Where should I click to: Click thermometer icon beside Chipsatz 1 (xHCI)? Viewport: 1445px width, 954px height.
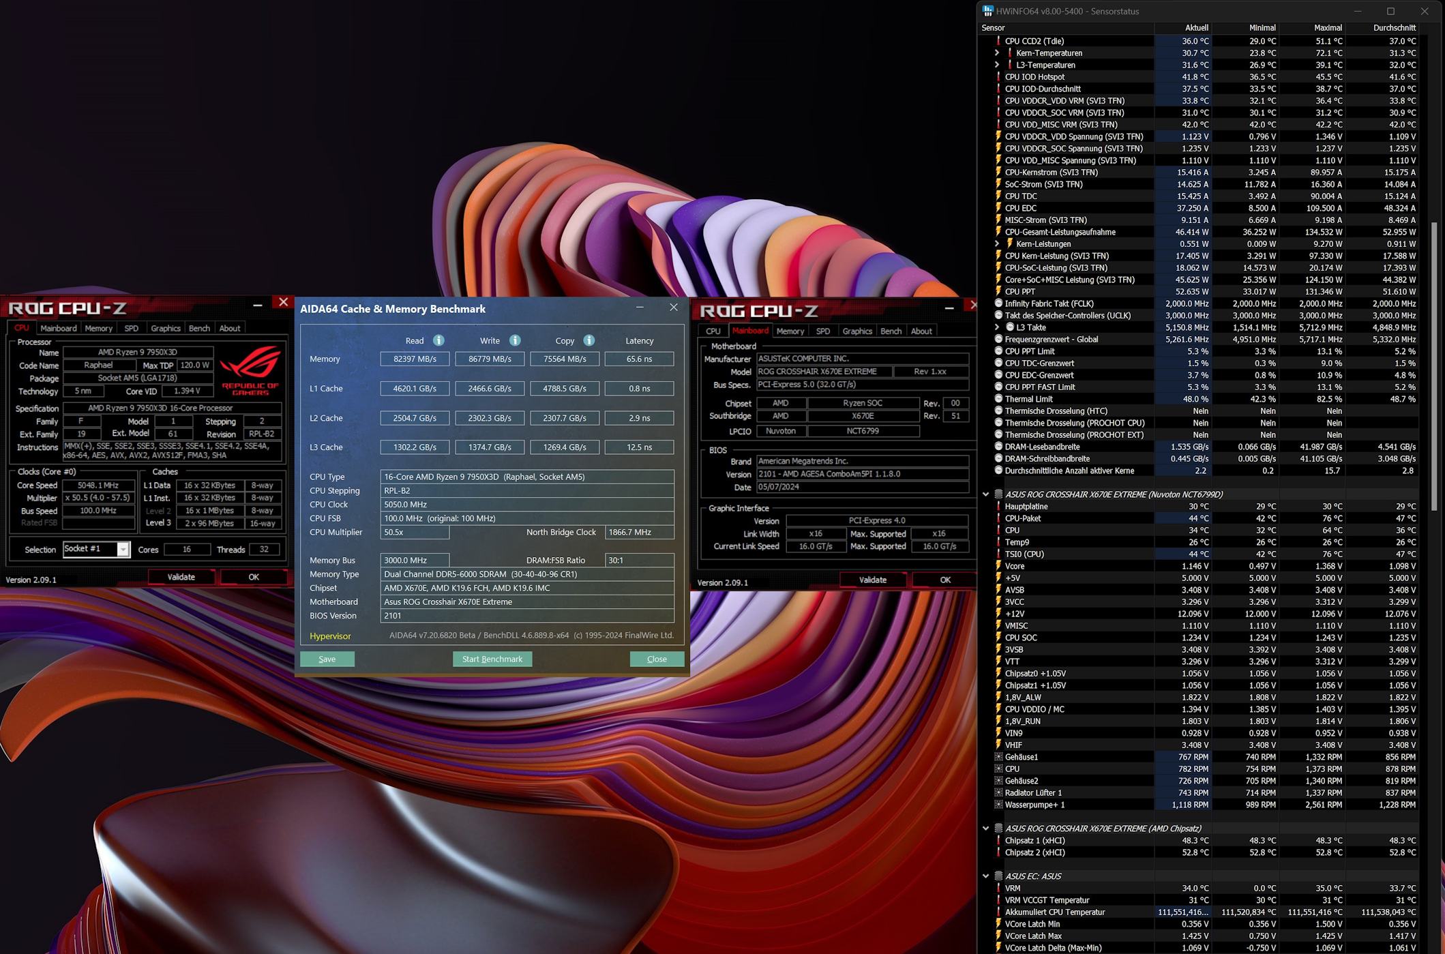(x=999, y=841)
